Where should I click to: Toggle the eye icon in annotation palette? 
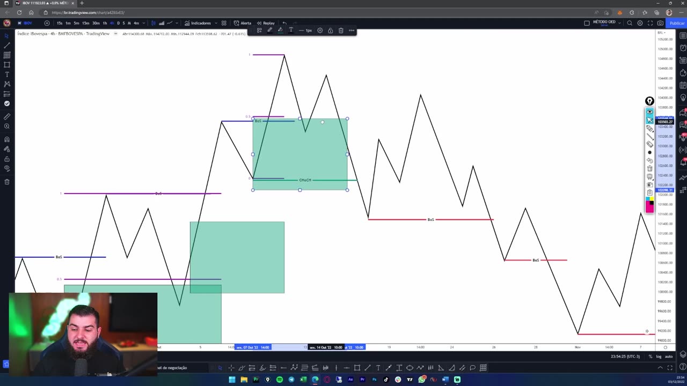(x=649, y=112)
